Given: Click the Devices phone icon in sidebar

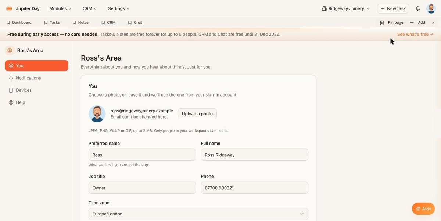Looking at the screenshot, I should [11, 90].
